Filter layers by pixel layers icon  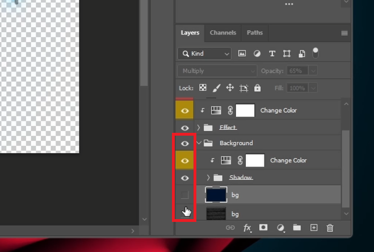(242, 53)
